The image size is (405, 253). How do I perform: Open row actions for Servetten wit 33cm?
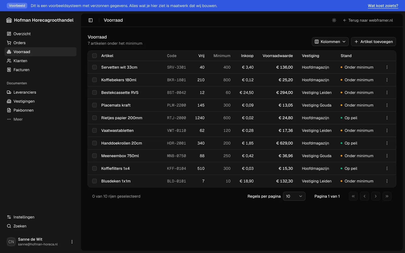point(387,67)
